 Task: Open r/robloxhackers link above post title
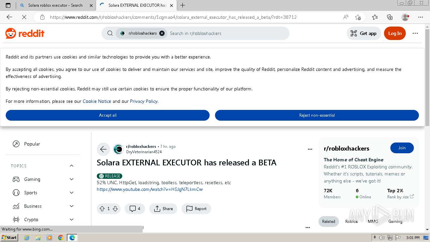(x=141, y=147)
